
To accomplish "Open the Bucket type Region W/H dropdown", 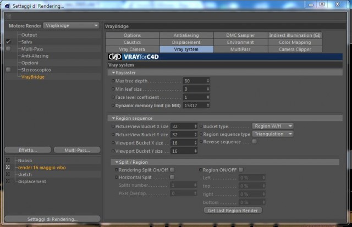I will 273,126.
